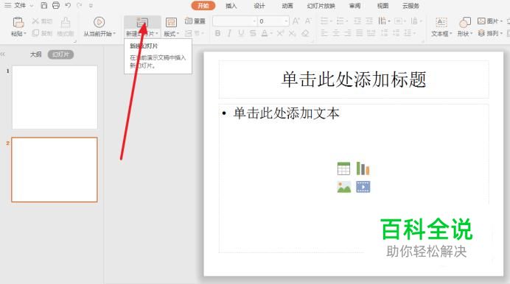Insert picture via placeholder image icon

point(343,187)
